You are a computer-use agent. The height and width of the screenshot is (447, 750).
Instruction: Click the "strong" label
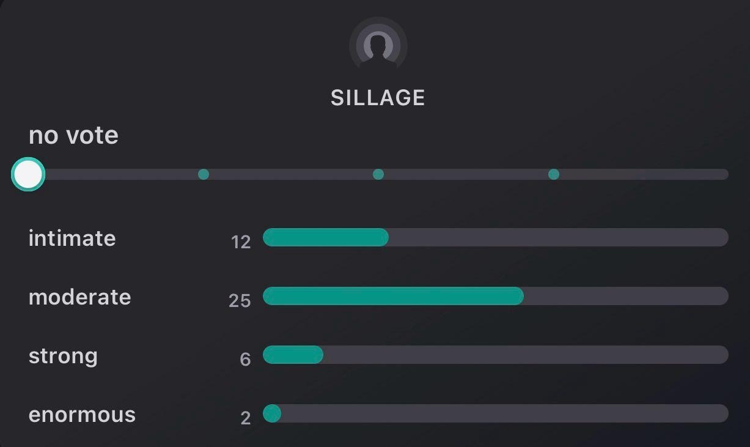point(63,356)
